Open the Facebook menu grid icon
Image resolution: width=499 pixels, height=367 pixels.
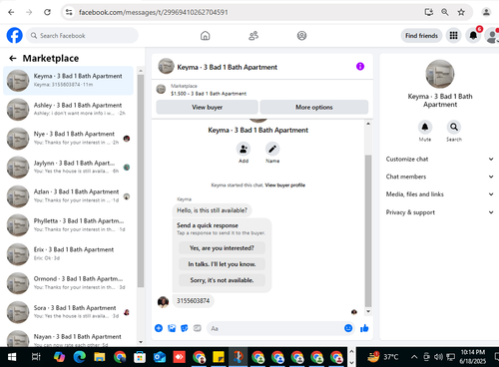point(454,35)
